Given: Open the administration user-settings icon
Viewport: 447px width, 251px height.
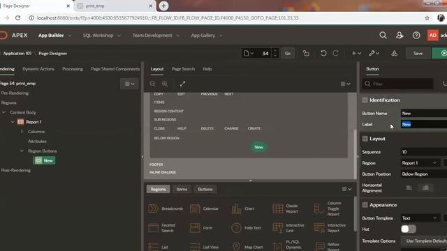Looking at the screenshot, I should click(x=400, y=36).
